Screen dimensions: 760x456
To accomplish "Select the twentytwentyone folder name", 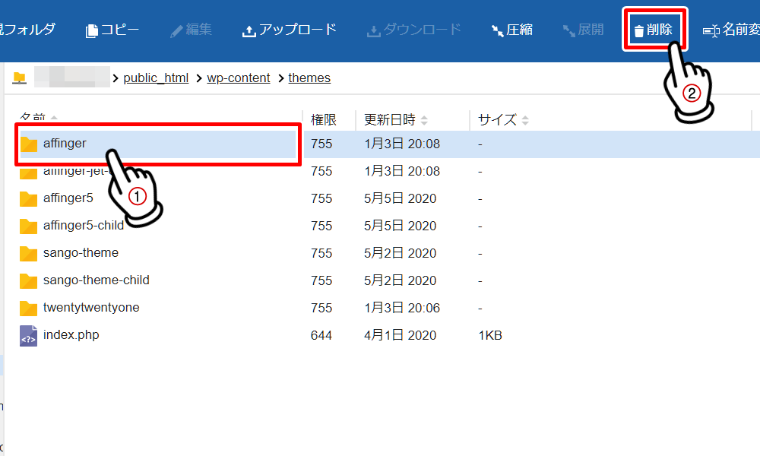I will 91,308.
